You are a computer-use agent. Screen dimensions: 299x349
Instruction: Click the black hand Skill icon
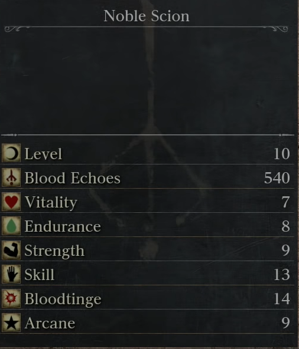click(11, 274)
